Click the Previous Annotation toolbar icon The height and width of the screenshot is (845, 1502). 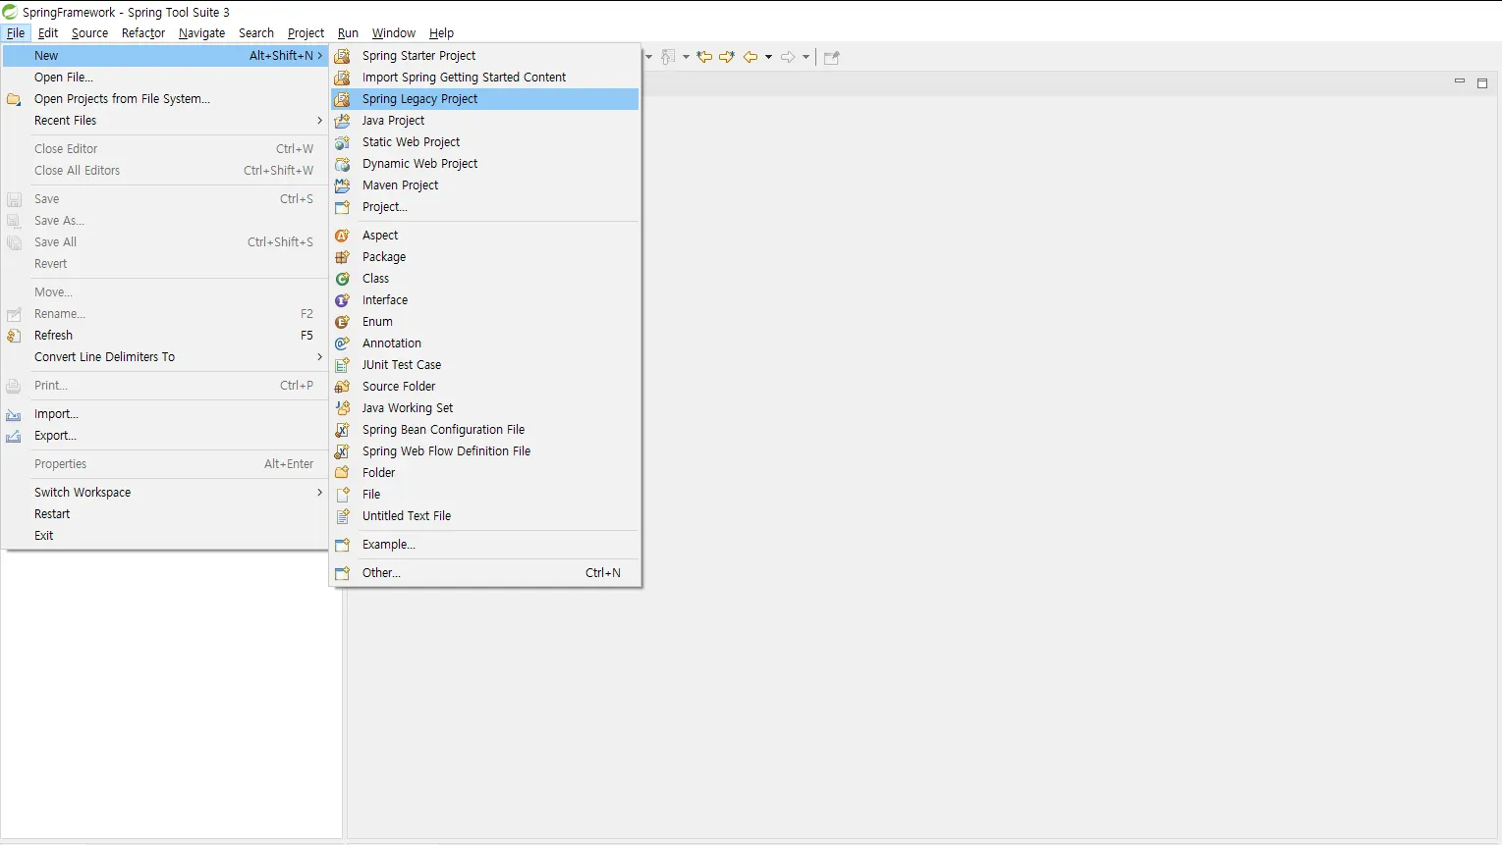(668, 57)
